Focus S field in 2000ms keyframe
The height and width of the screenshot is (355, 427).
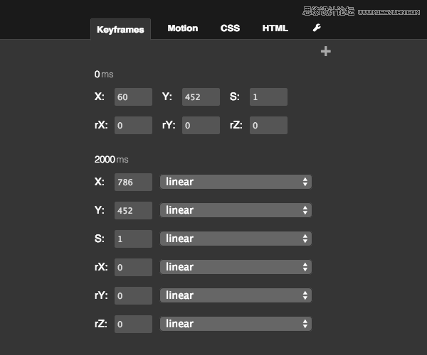pos(133,239)
